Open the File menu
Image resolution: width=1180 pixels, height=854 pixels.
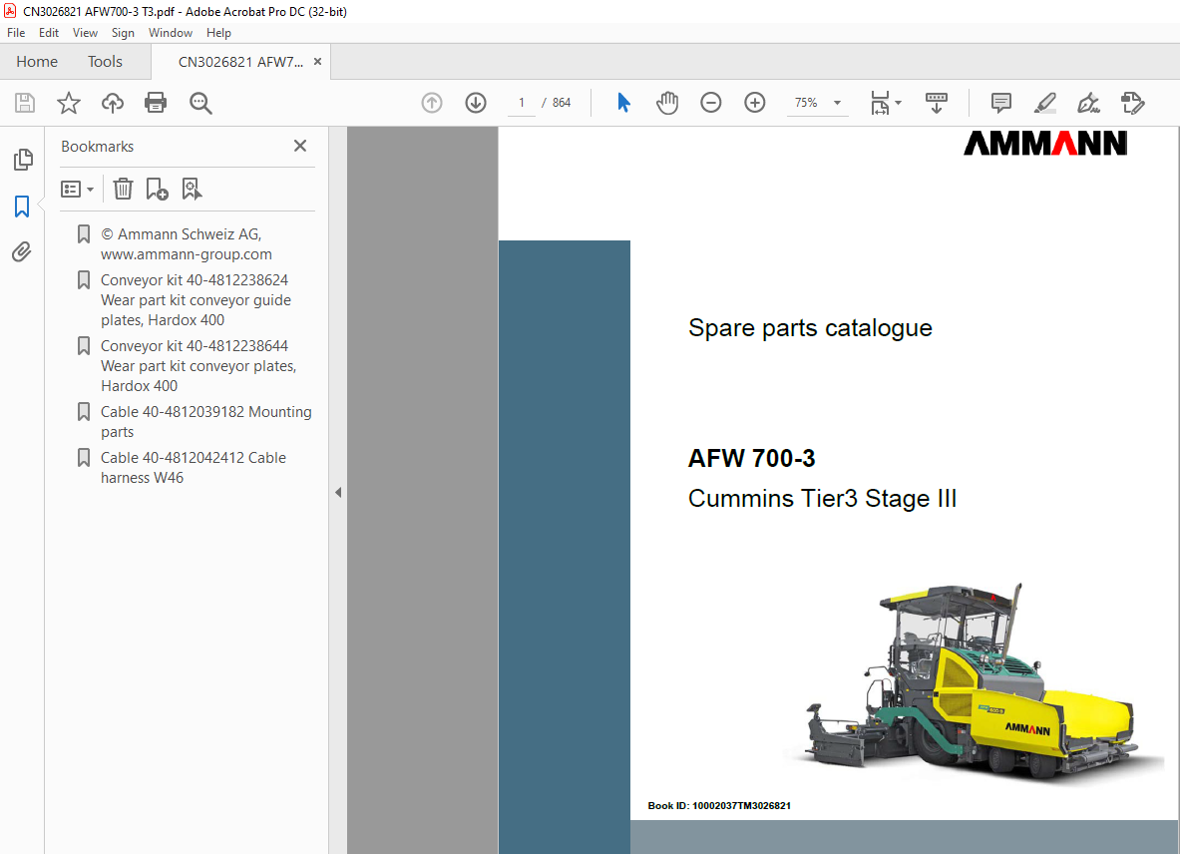pos(16,33)
